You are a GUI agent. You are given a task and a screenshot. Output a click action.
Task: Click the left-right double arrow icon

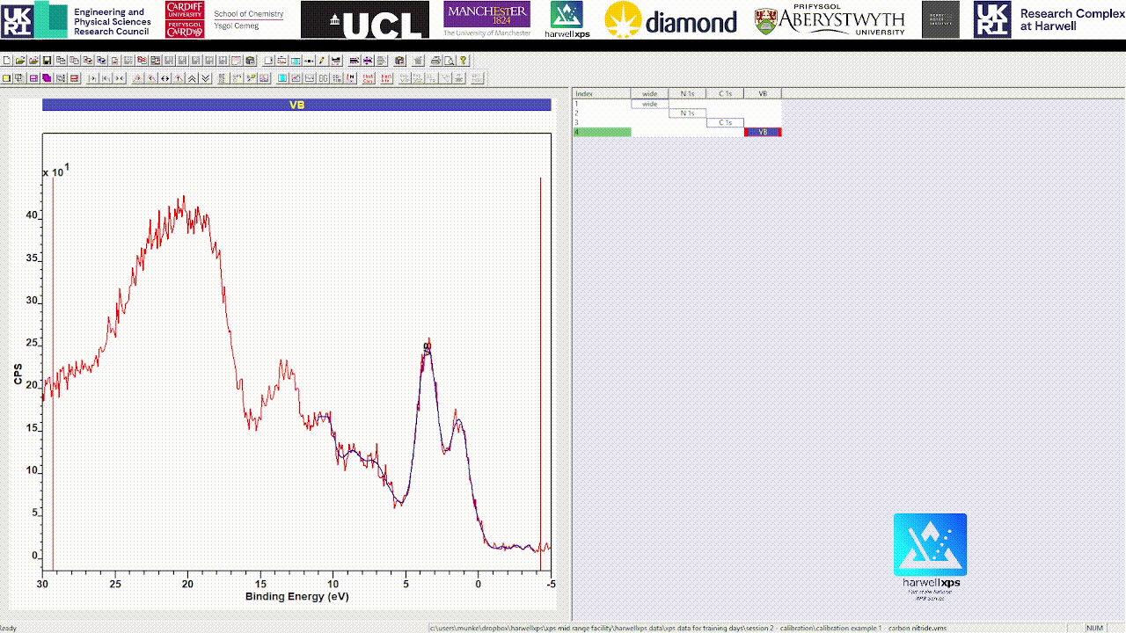pos(165,78)
